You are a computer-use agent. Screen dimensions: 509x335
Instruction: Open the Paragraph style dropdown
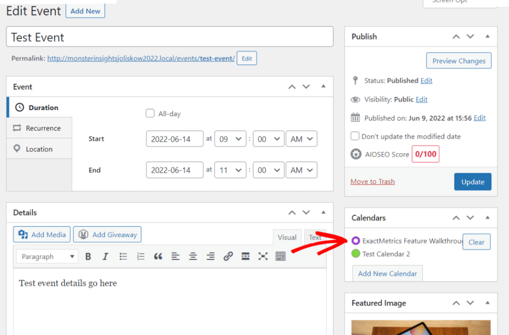pyautogui.click(x=47, y=256)
